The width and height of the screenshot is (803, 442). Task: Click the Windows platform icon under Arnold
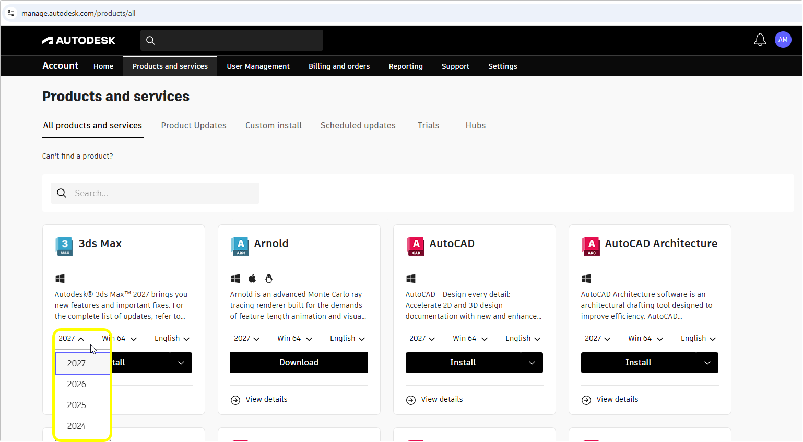point(235,279)
